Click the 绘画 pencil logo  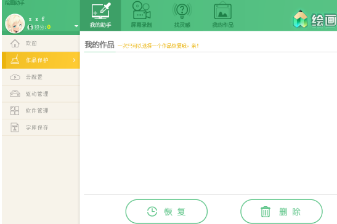point(300,19)
